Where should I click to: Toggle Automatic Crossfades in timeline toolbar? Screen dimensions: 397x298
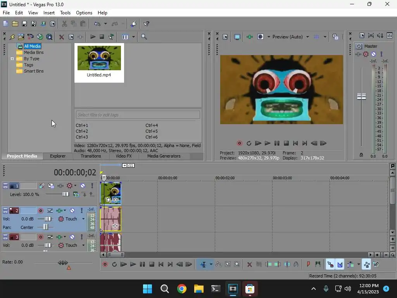(340, 265)
